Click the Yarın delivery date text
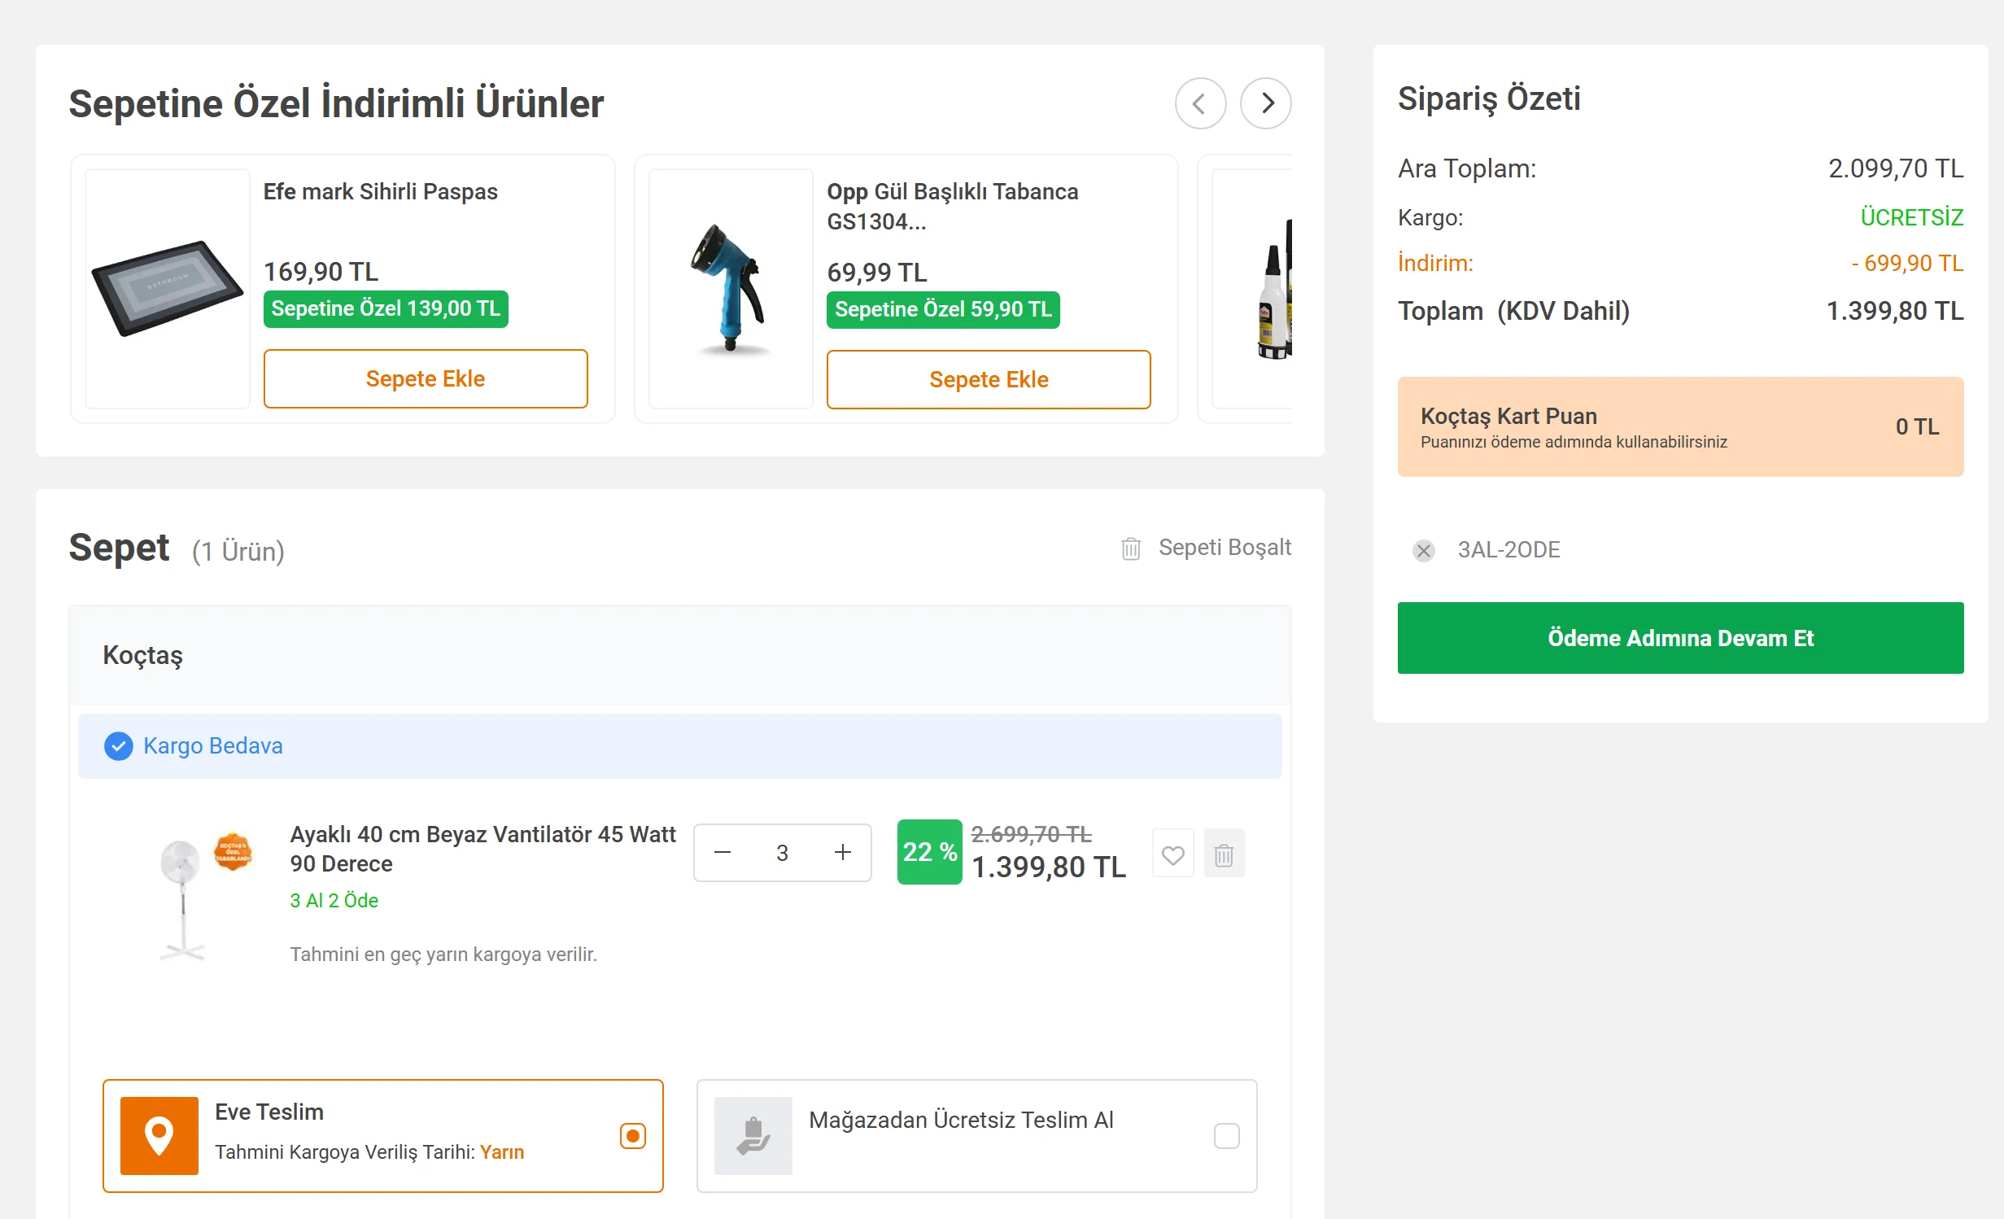Screen dimensions: 2004x1219 [502, 1152]
